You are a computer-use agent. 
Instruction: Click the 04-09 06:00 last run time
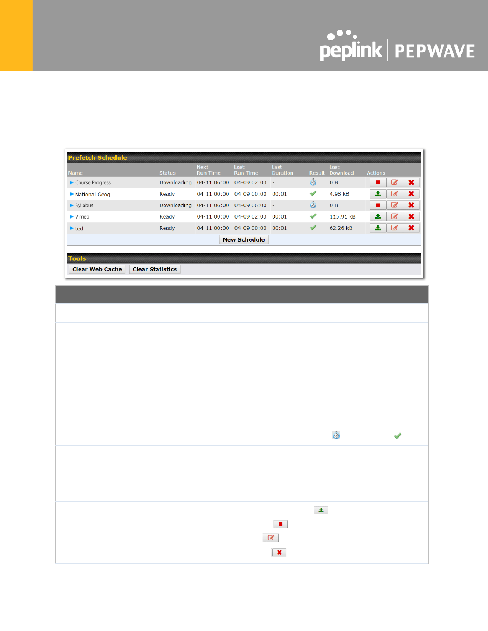250,205
